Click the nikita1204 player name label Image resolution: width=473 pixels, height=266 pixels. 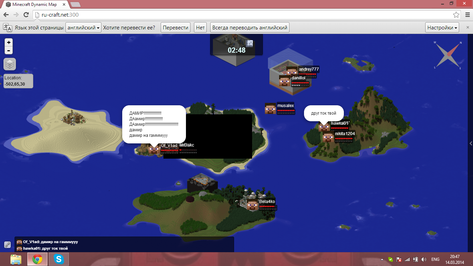(x=345, y=134)
